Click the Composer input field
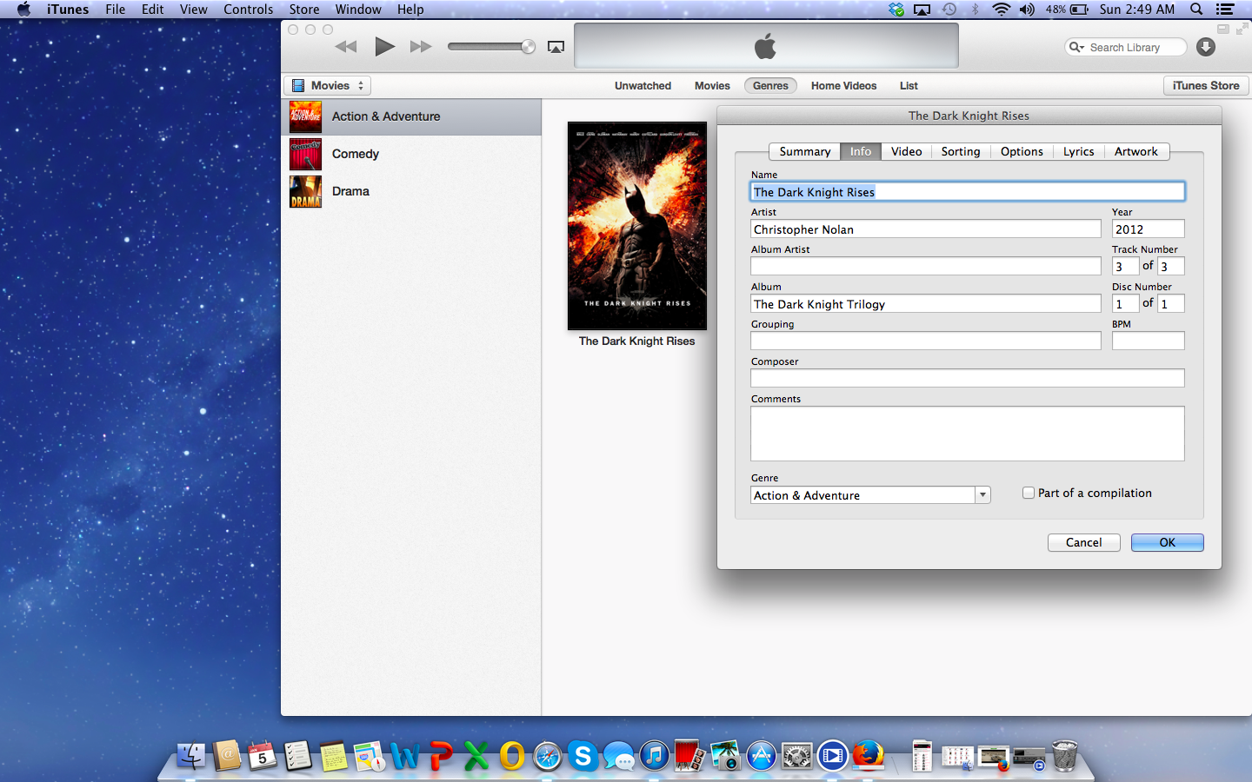The width and height of the screenshot is (1252, 782). [968, 378]
